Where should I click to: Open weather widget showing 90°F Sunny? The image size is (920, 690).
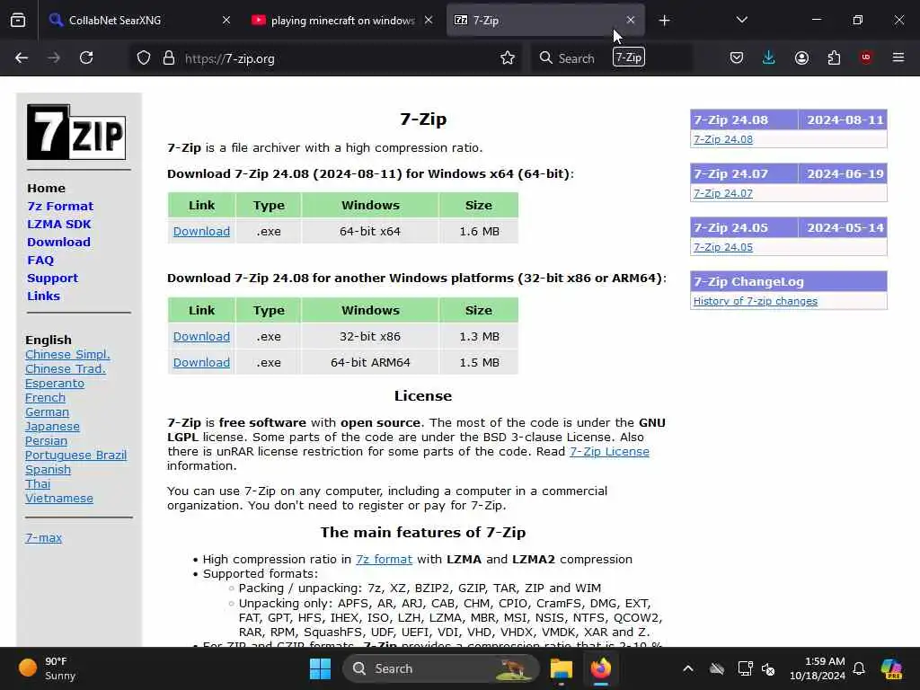tap(47, 668)
